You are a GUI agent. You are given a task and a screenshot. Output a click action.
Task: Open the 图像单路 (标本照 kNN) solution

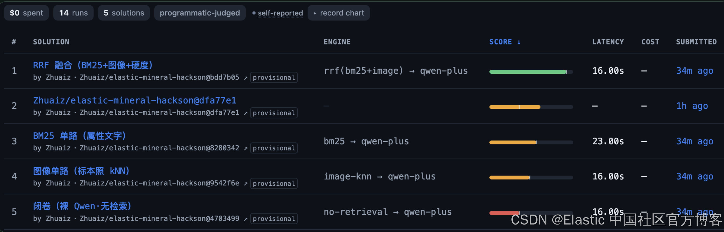(81, 171)
